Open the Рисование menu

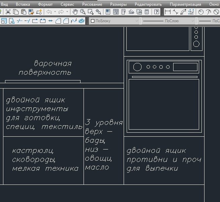click(92, 4)
